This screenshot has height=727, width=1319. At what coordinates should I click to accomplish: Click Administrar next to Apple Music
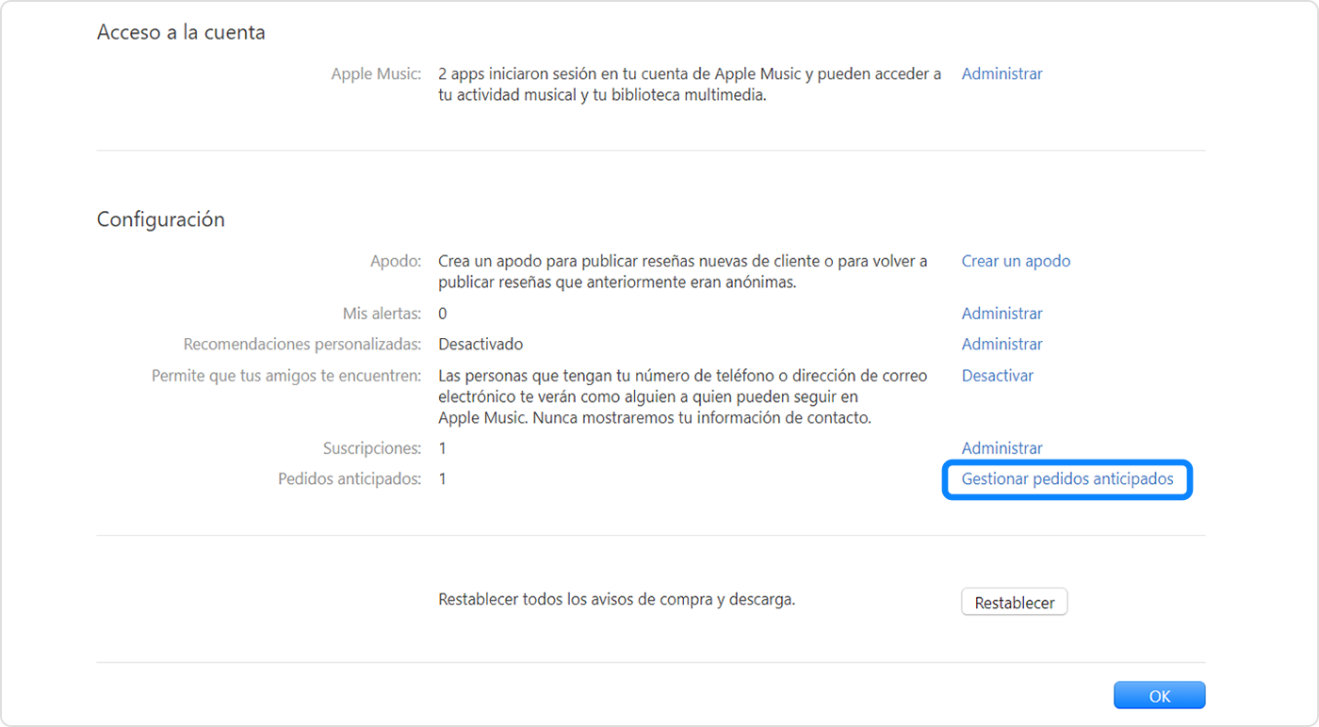1001,73
